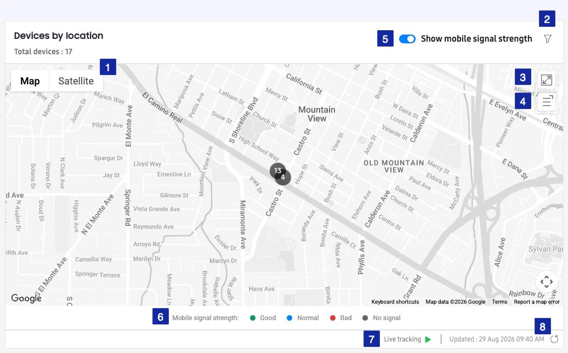This screenshot has width=568, height=353.
Task: Refresh the map data update icon
Action: (554, 339)
